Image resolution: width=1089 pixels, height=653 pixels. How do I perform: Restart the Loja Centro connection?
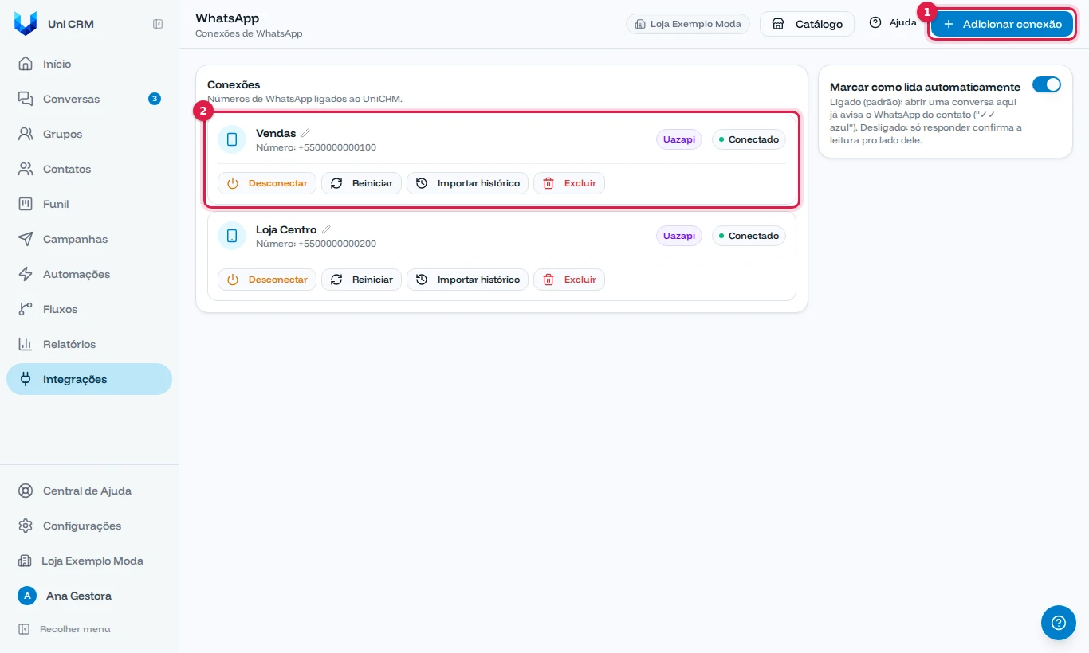(361, 280)
